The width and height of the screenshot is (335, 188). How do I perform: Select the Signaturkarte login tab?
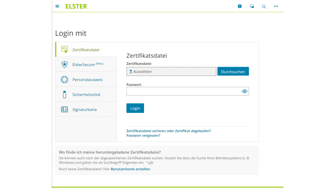86,109
